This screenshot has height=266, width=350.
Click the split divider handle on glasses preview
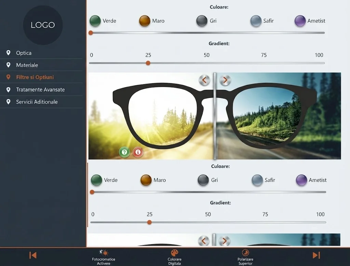pos(215,116)
